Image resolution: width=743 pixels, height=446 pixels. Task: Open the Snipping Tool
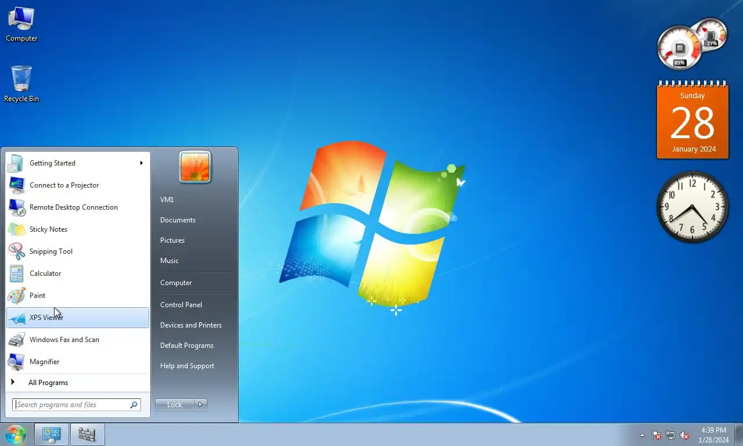(x=77, y=251)
